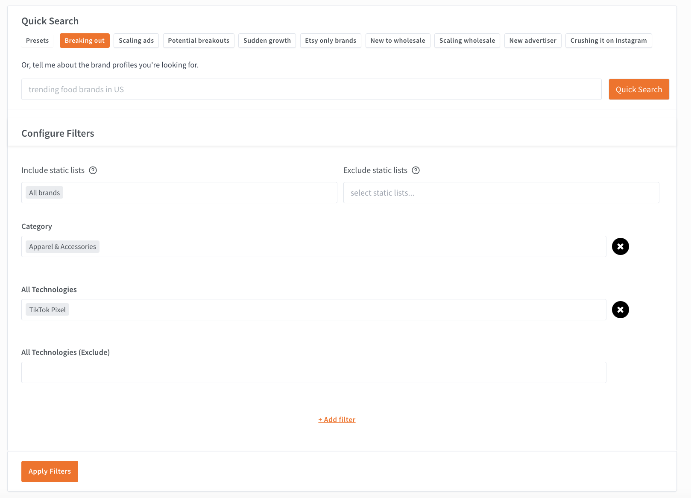Pick the New advertiser preset
691x498 pixels.
click(x=533, y=41)
